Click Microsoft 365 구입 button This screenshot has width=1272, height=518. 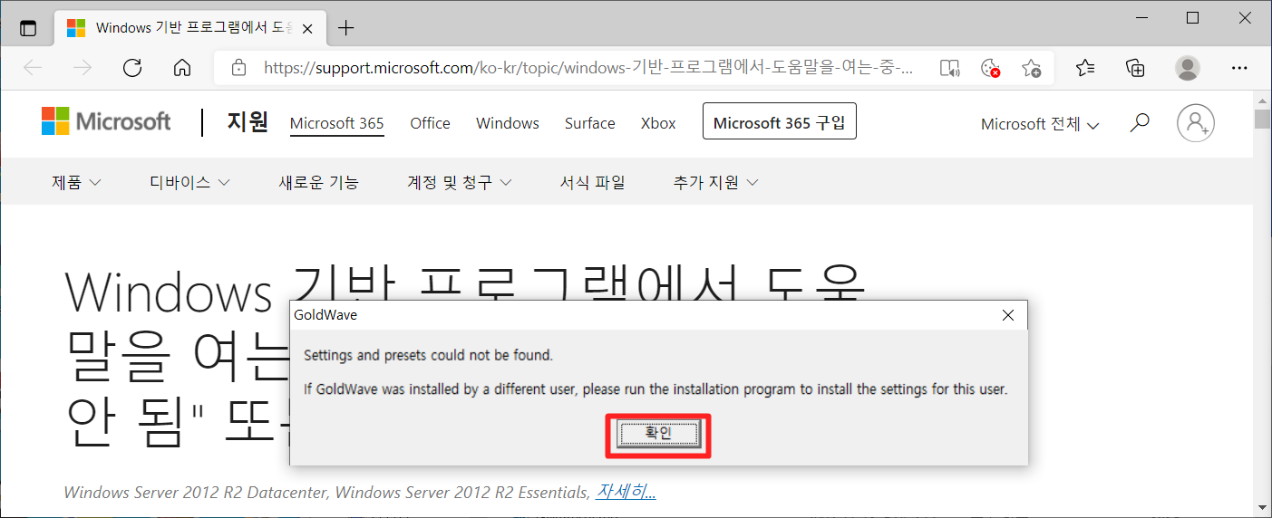coord(780,123)
